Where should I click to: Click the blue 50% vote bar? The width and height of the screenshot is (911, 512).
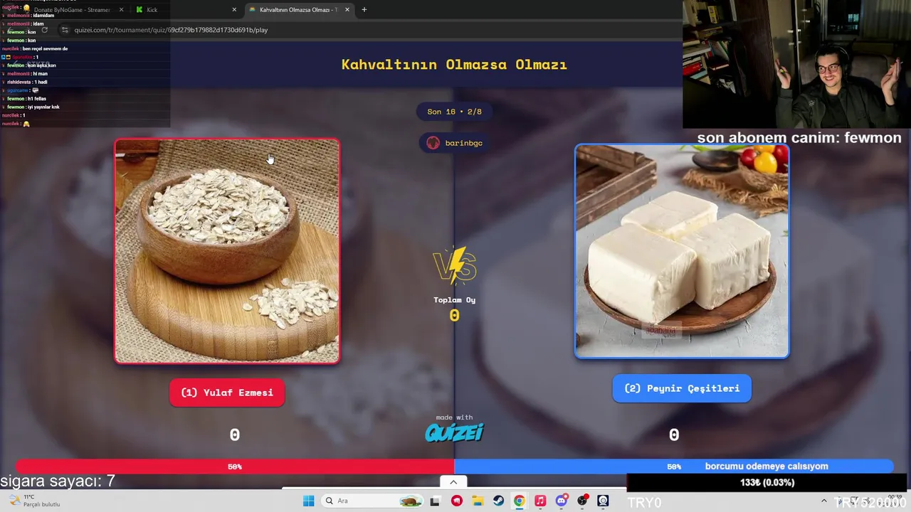(674, 466)
